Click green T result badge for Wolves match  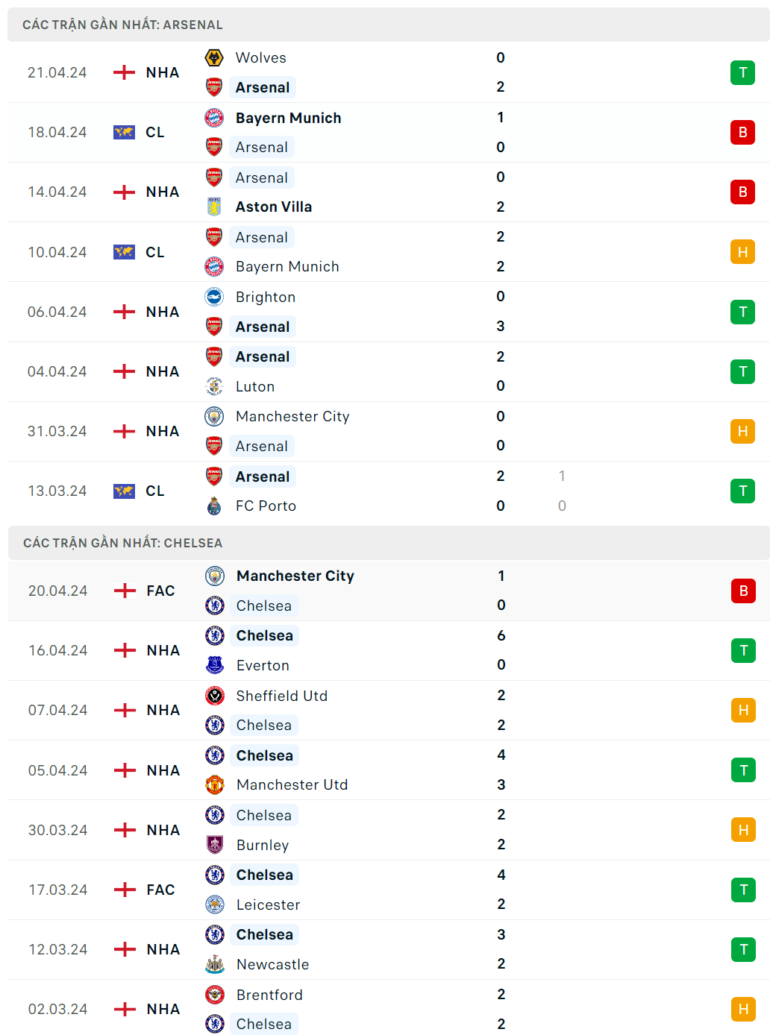coord(742,73)
